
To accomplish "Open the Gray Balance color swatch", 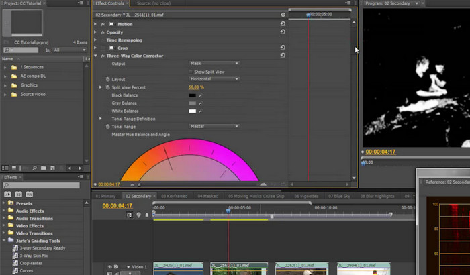I will (193, 103).
